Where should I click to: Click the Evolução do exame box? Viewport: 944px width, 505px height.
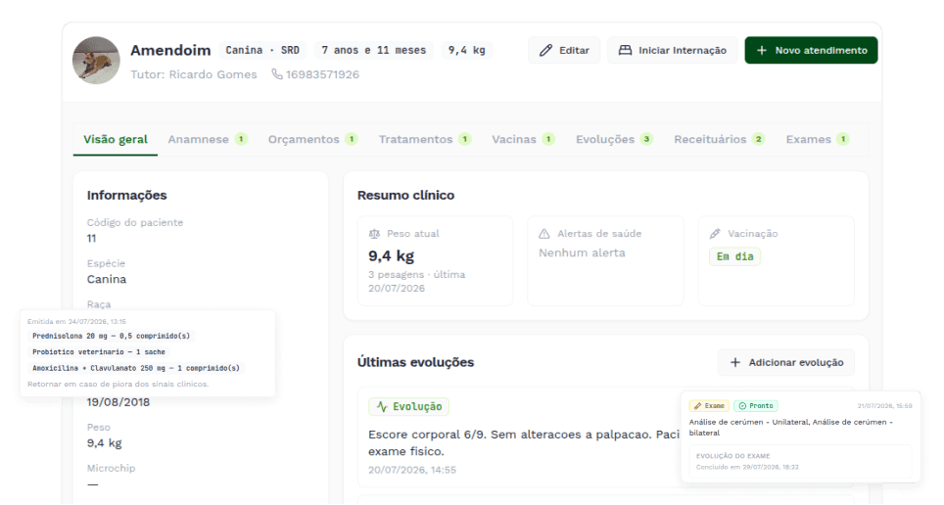(x=801, y=462)
